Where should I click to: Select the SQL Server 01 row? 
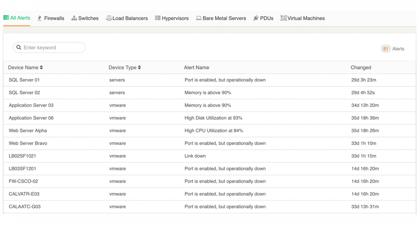point(209,80)
